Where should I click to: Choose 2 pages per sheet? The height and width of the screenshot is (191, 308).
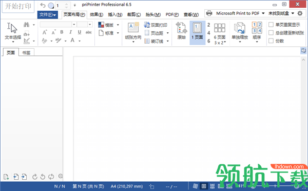[208, 25]
